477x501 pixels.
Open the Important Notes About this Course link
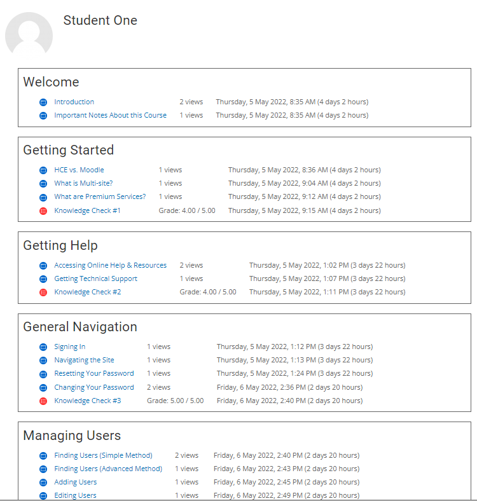tap(110, 115)
